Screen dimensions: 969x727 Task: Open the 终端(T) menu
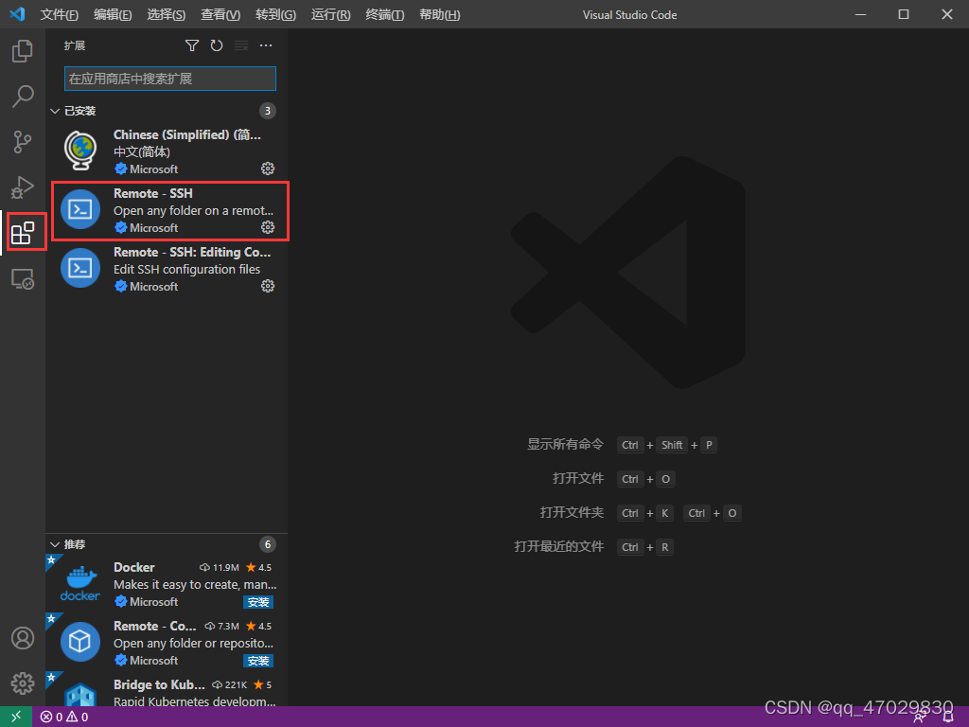[385, 14]
